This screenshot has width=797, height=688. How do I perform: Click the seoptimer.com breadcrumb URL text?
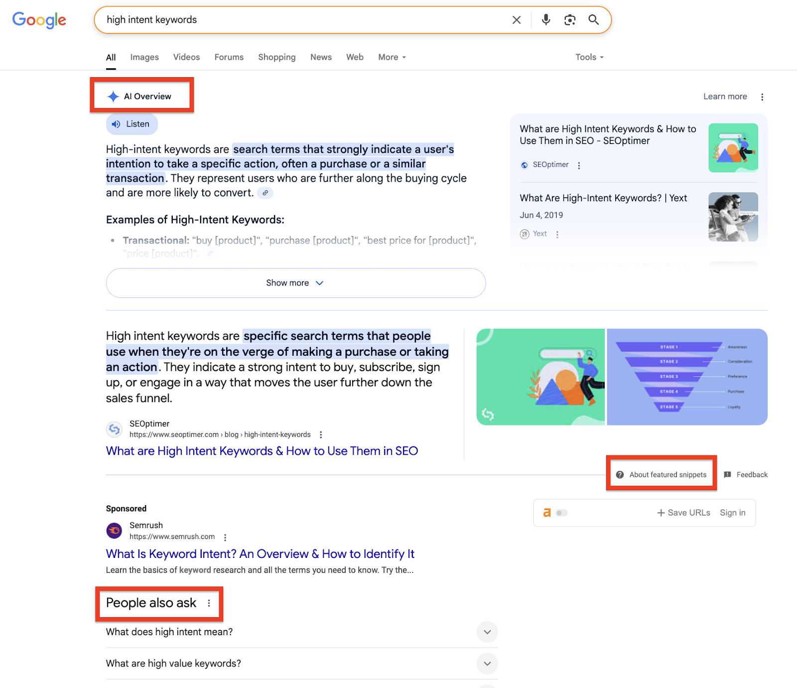[x=220, y=434]
